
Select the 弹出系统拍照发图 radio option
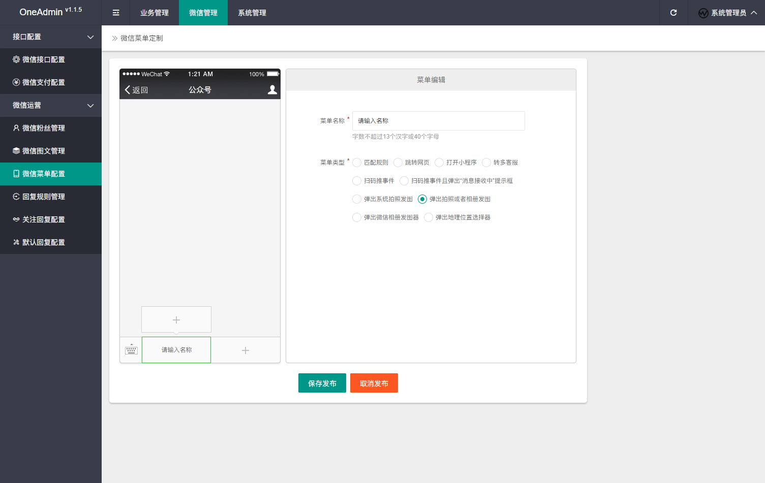[x=357, y=199]
